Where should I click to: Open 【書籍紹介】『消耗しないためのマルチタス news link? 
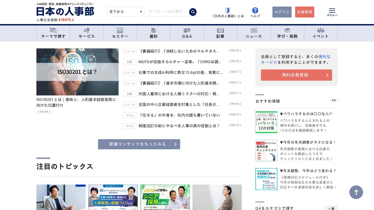tap(179, 51)
